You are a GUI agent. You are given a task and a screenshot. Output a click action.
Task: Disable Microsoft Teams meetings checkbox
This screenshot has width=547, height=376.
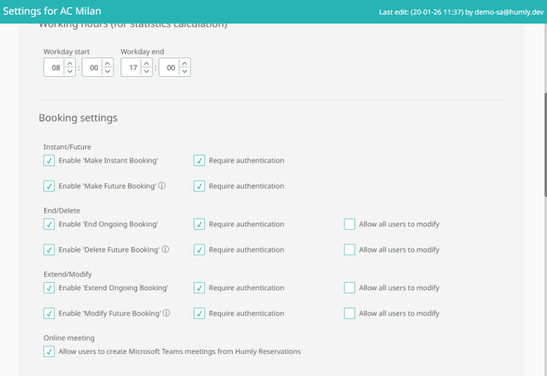[49, 351]
